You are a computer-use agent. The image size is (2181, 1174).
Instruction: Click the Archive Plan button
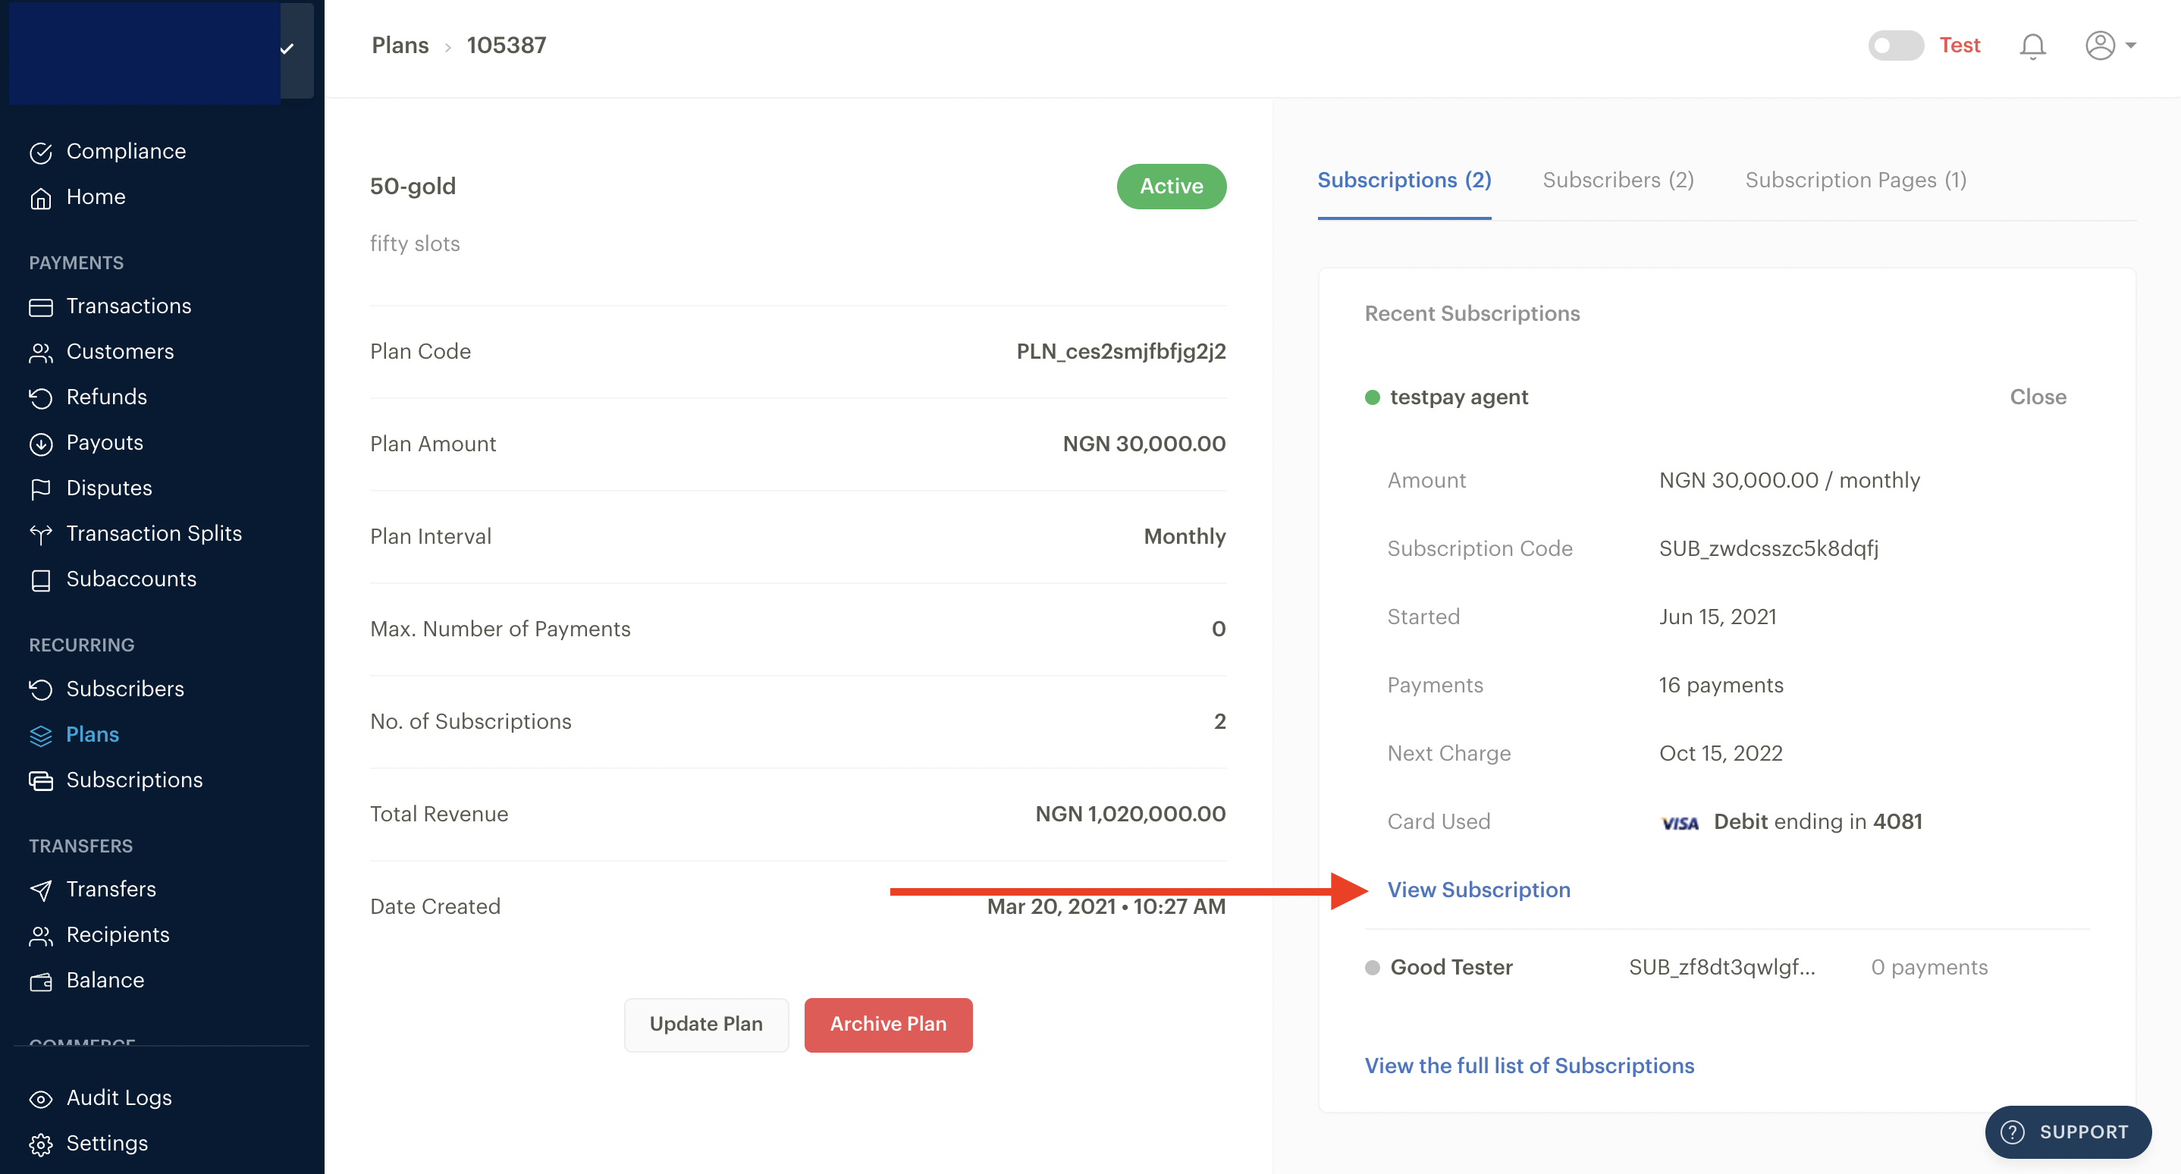[x=887, y=1025]
